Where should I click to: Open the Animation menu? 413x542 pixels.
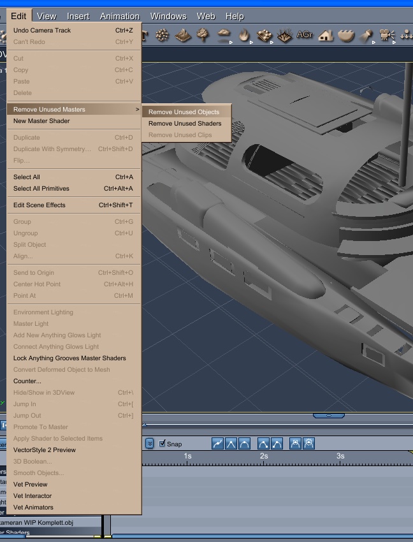(x=119, y=16)
